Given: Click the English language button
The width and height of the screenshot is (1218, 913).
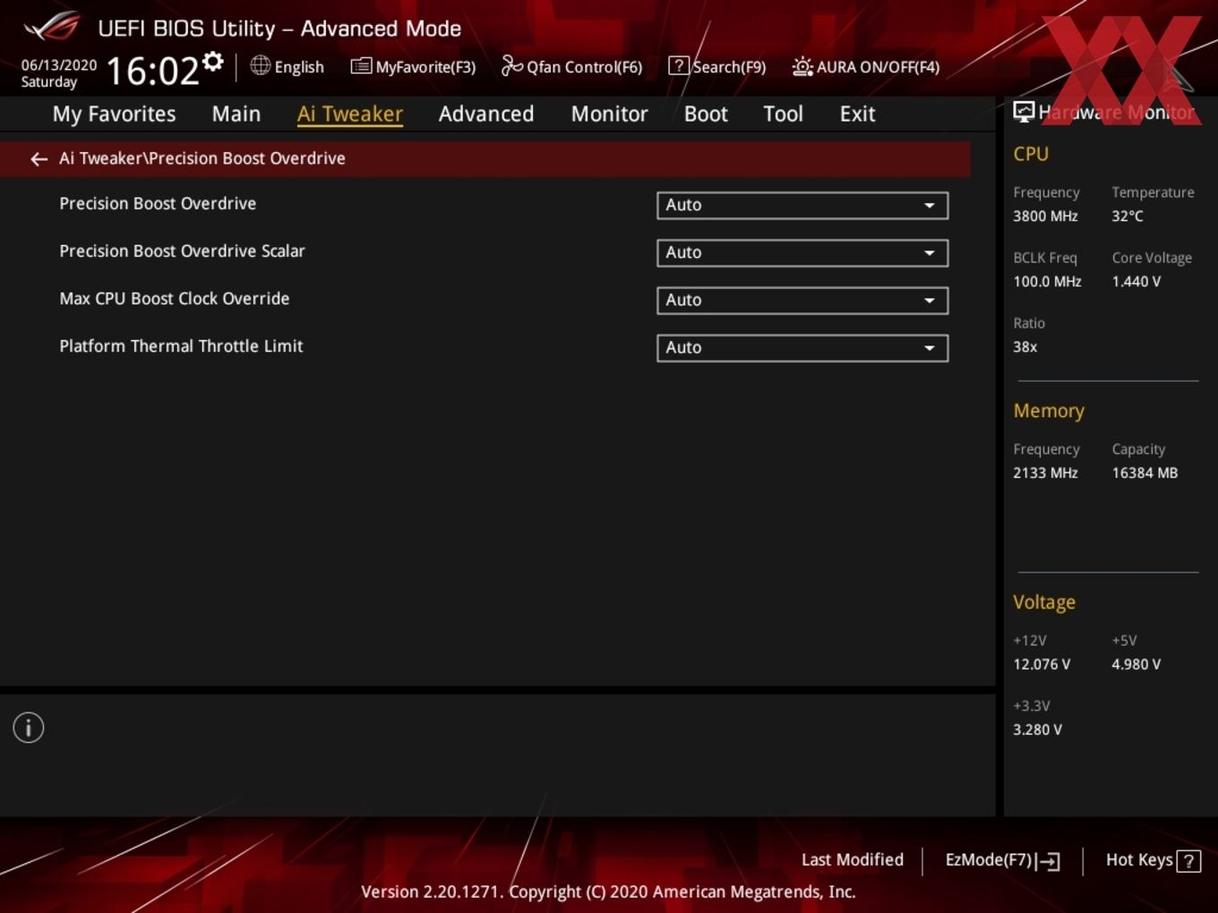Looking at the screenshot, I should tap(287, 66).
